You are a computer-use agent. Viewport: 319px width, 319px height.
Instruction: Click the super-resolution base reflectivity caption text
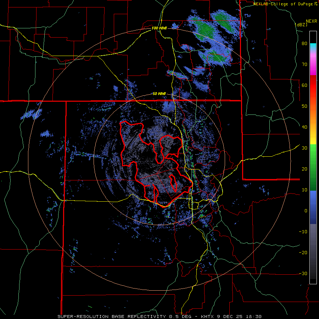click(x=159, y=317)
